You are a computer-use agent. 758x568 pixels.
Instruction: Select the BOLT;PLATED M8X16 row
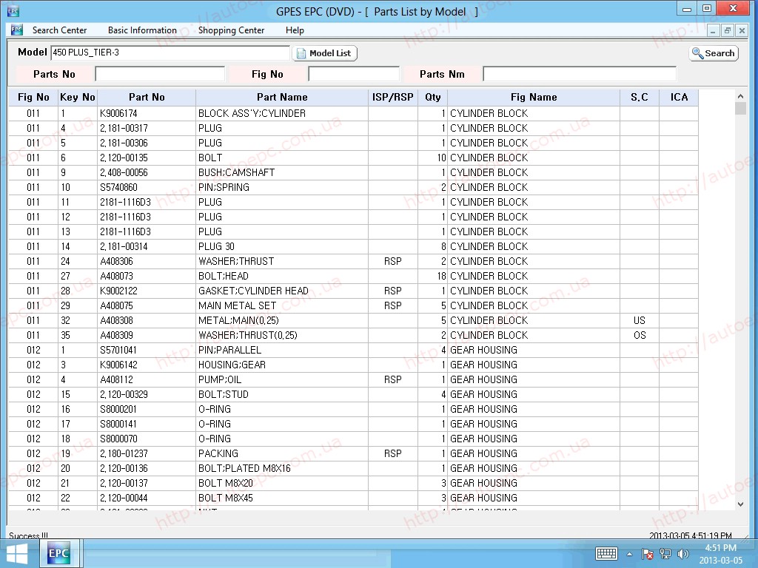tap(353, 468)
